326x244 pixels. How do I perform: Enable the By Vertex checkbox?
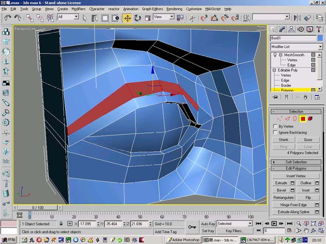(x=275, y=126)
